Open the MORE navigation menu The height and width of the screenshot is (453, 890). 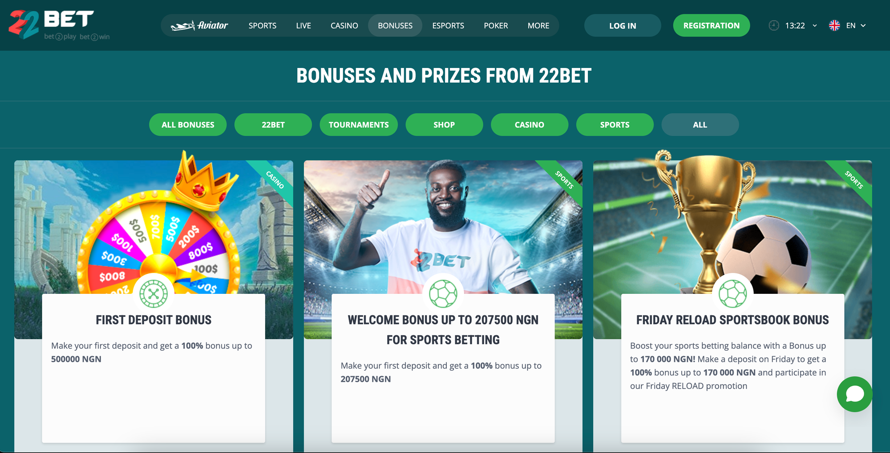click(538, 25)
